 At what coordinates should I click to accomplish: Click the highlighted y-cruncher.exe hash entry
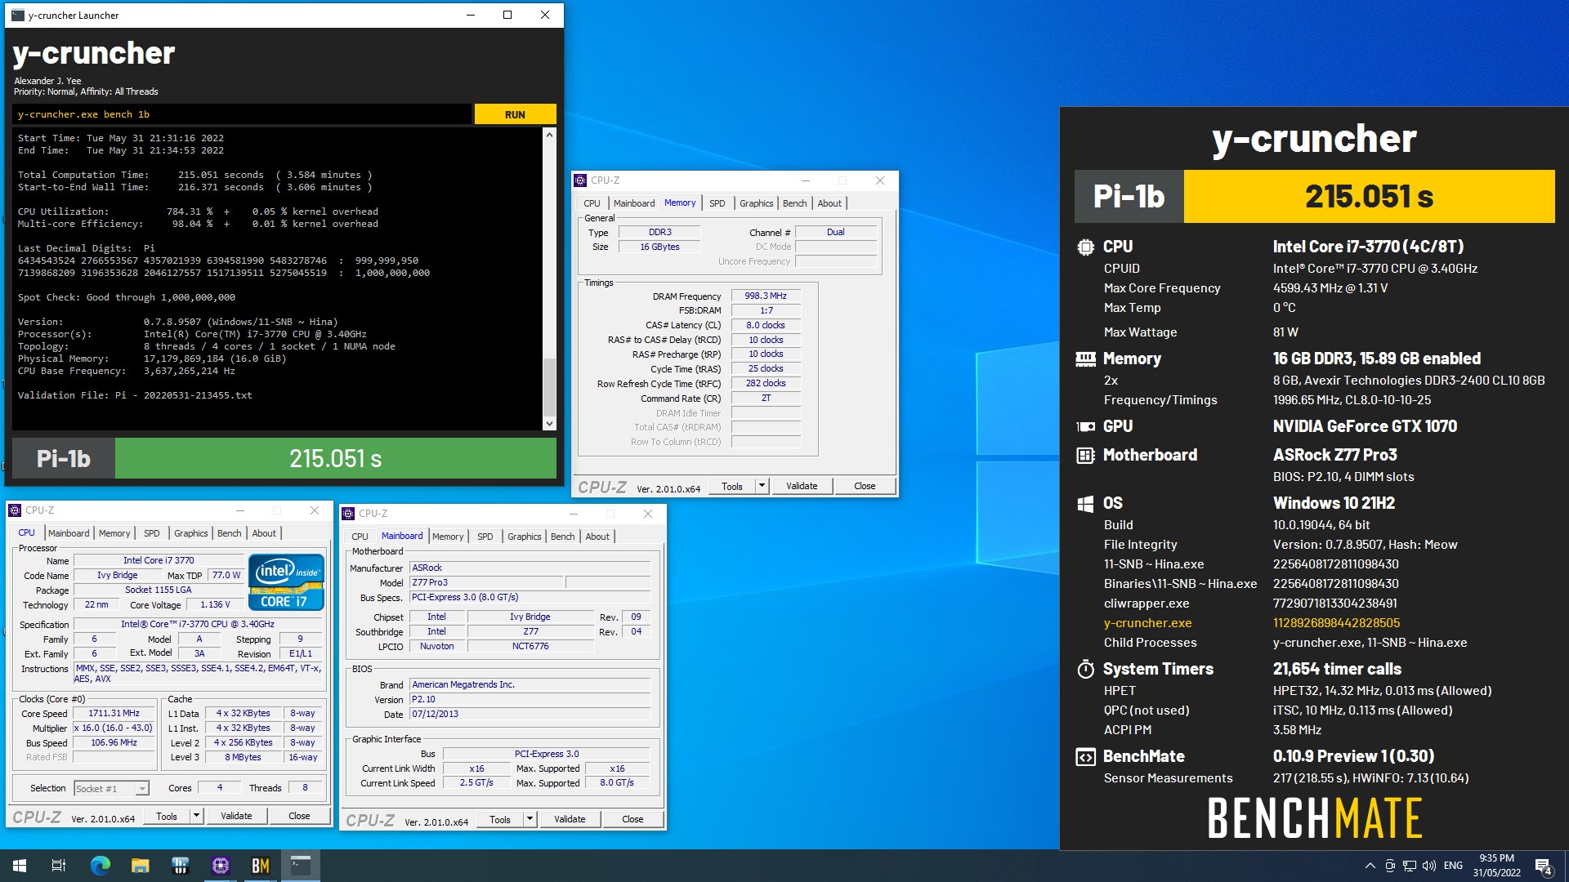pyautogui.click(x=1336, y=623)
